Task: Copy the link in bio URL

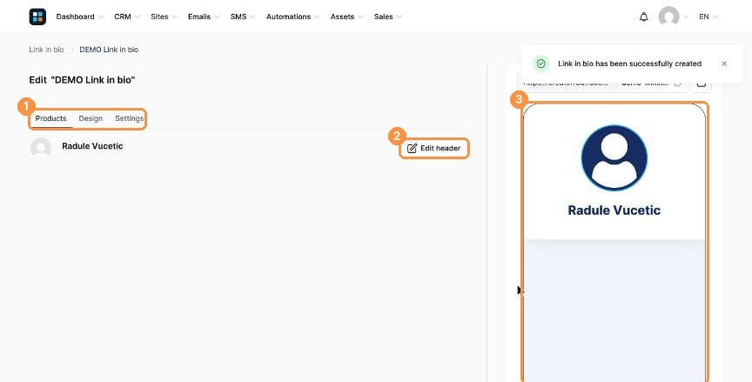Action: click(x=678, y=83)
